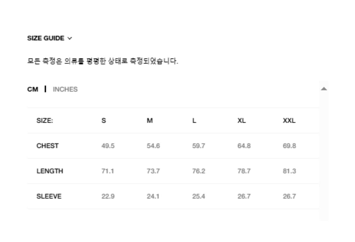This screenshot has width=355, height=242.
Task: Click the CHEST row label
Action: pos(47,146)
